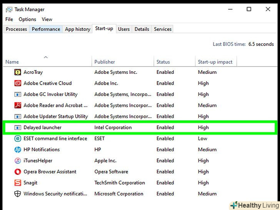Screen dimensions: 280x210
Task: Click the Task Manager title bar icon
Action: tap(9, 10)
